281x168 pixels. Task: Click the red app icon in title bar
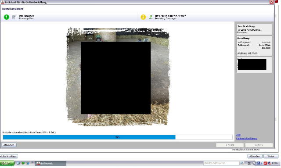2,2
